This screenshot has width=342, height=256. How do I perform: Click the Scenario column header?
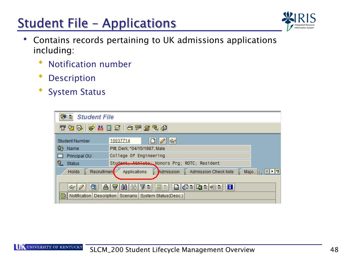coord(128,196)
